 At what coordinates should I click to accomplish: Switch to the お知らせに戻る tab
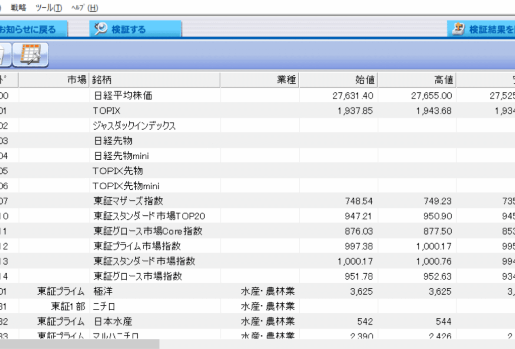coord(30,29)
